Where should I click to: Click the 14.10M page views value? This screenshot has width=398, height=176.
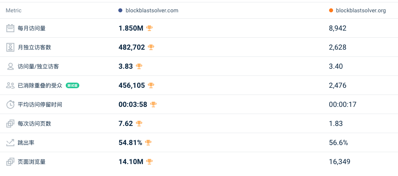coord(131,162)
